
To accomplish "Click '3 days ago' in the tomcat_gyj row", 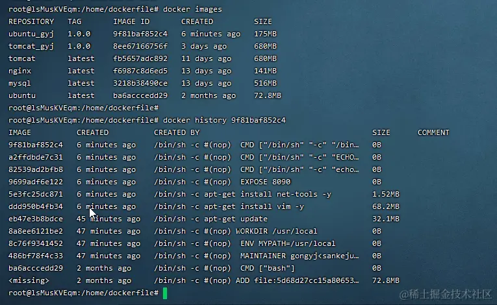I will pyautogui.click(x=204, y=46).
